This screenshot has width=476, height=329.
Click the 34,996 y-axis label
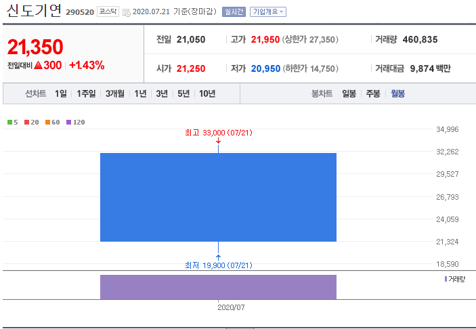(447, 129)
